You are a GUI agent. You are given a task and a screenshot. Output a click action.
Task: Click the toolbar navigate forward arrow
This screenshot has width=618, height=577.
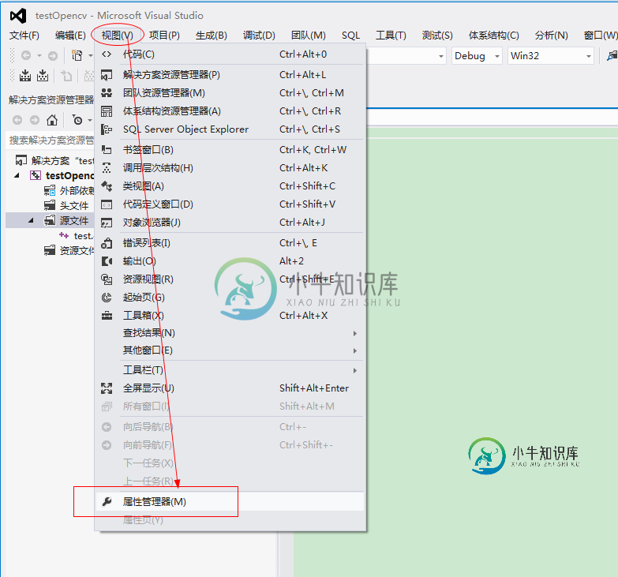pyautogui.click(x=52, y=55)
